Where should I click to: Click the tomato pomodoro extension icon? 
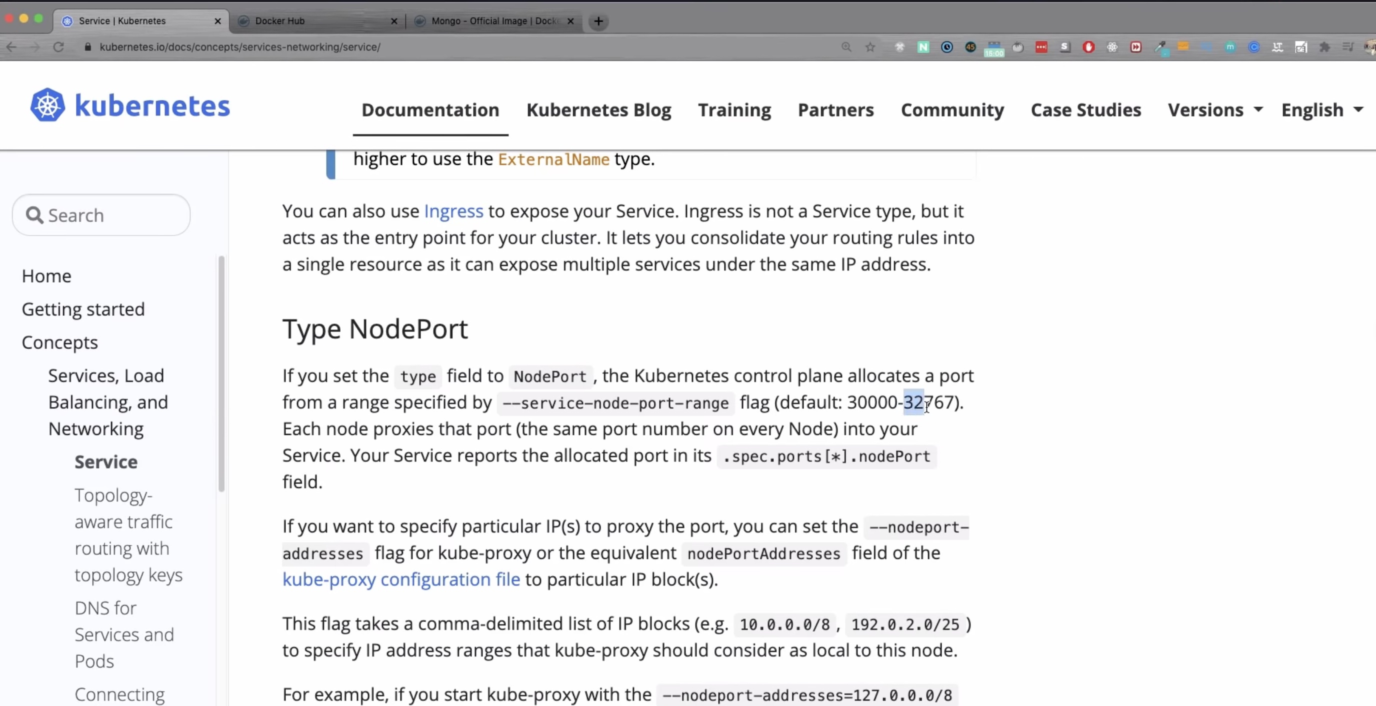point(1018,47)
